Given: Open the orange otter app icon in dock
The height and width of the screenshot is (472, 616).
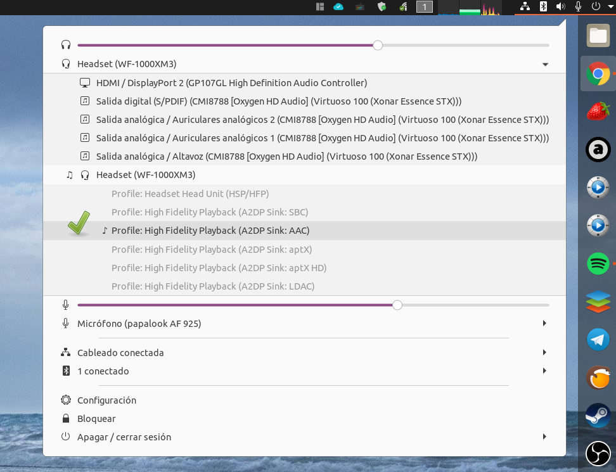Looking at the screenshot, I should (x=598, y=378).
